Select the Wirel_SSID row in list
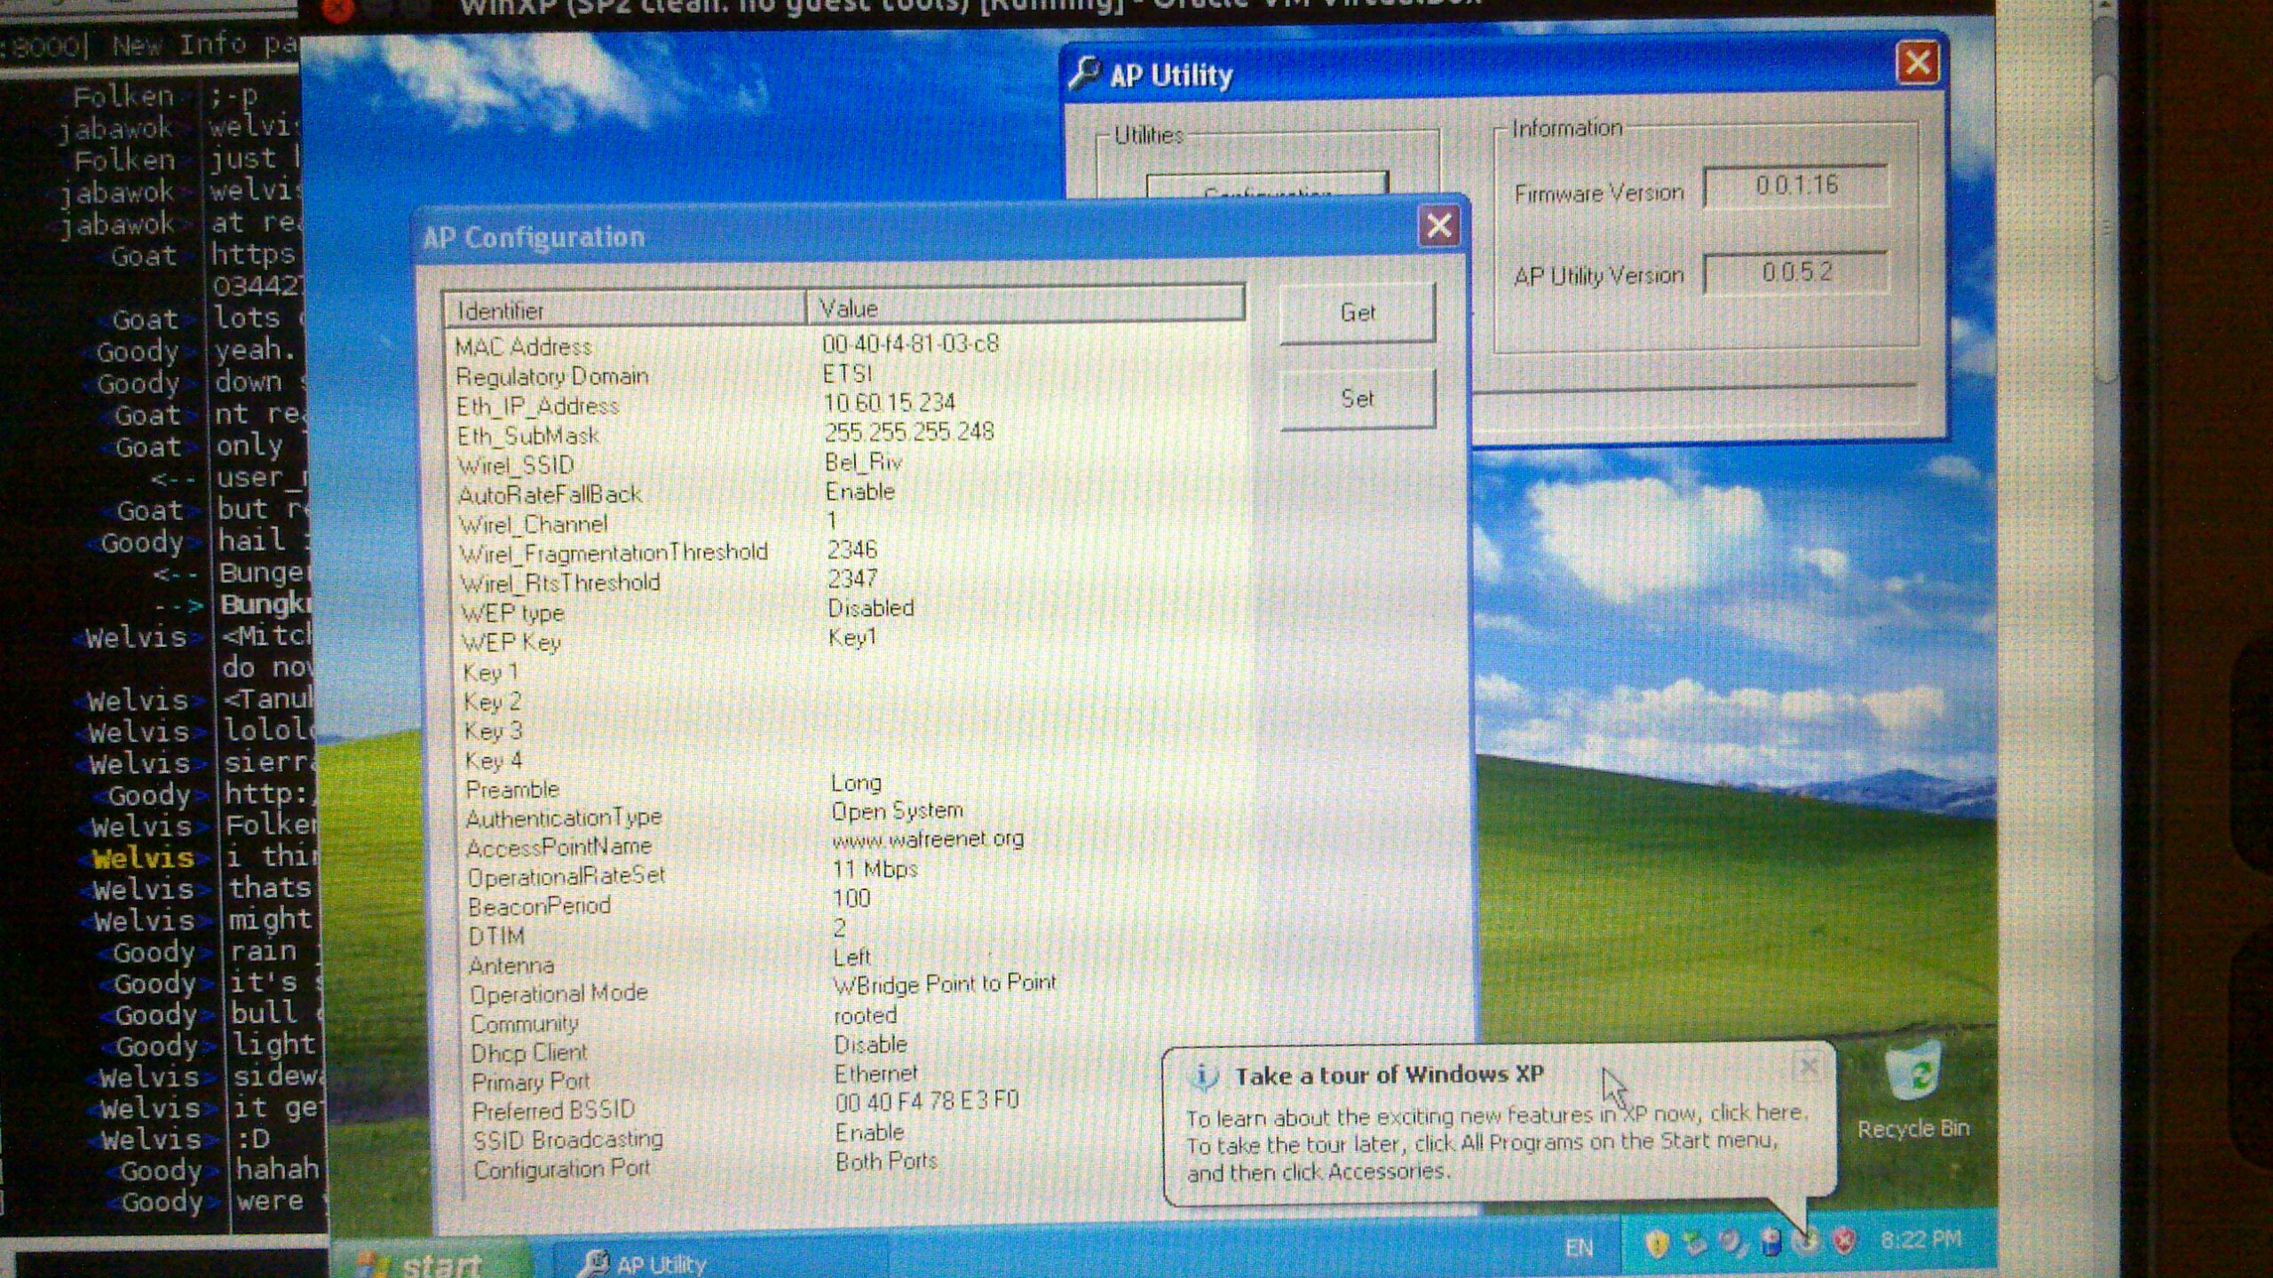This screenshot has height=1278, width=2273. pyautogui.click(x=517, y=465)
